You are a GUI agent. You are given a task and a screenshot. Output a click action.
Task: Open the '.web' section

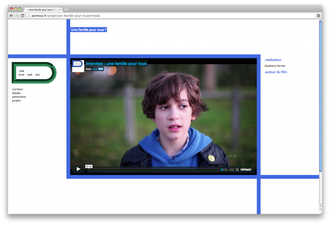pos(29,75)
